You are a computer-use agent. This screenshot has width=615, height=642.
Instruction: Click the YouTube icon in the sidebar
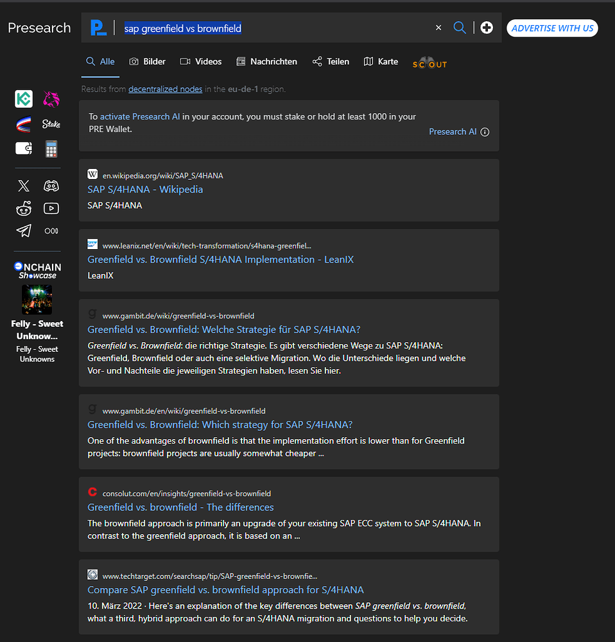51,208
